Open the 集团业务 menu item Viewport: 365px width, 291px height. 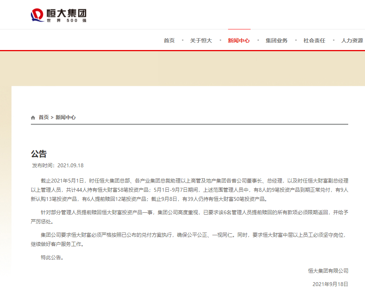pyautogui.click(x=277, y=40)
